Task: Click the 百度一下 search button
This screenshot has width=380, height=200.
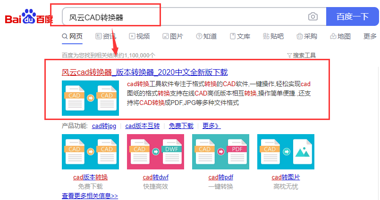Action: (352, 16)
